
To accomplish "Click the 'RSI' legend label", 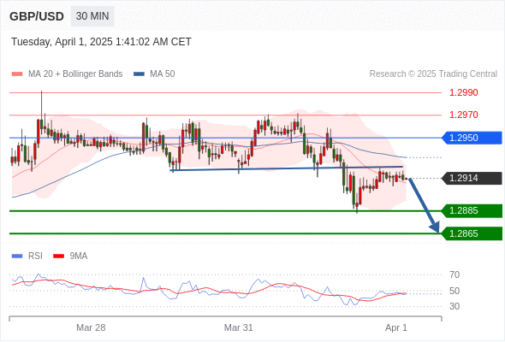I will pyautogui.click(x=35, y=256).
